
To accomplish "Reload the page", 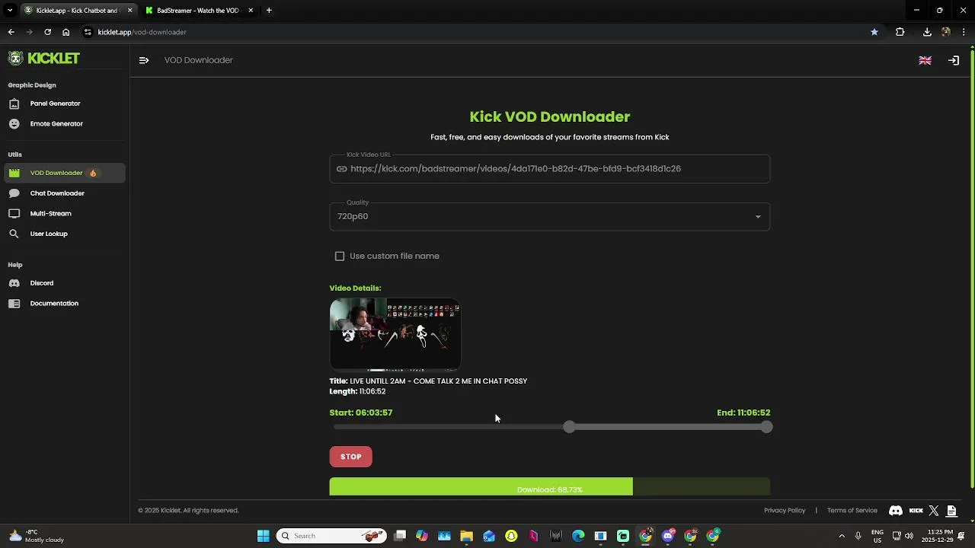I will (x=47, y=32).
